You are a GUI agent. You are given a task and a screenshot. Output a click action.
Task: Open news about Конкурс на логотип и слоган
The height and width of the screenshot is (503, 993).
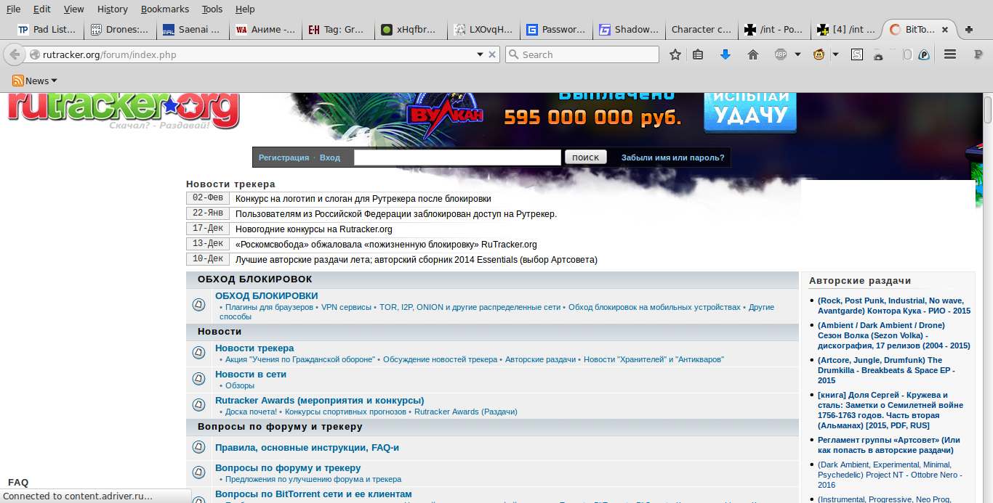363,199
